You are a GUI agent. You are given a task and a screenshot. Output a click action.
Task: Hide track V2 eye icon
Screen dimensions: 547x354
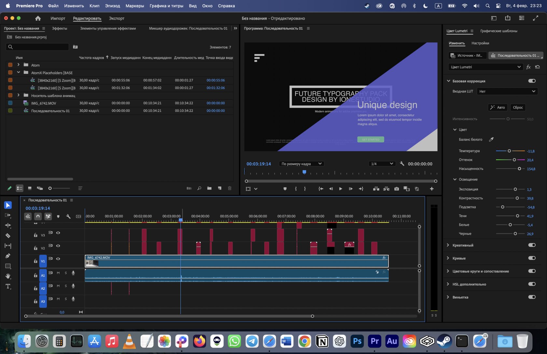pos(58,246)
